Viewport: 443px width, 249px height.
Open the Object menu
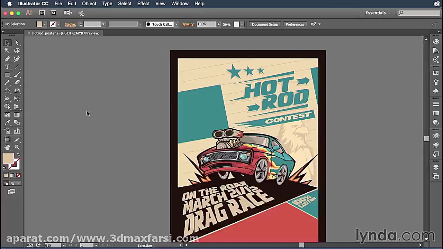(89, 3)
